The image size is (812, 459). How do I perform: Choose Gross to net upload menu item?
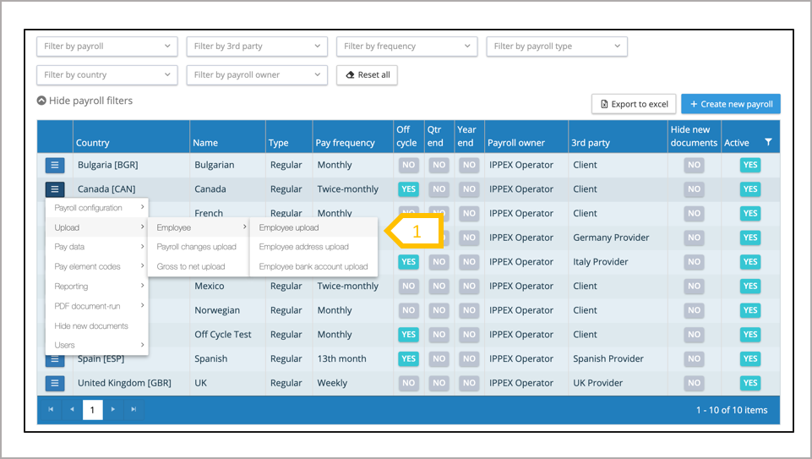tap(191, 266)
